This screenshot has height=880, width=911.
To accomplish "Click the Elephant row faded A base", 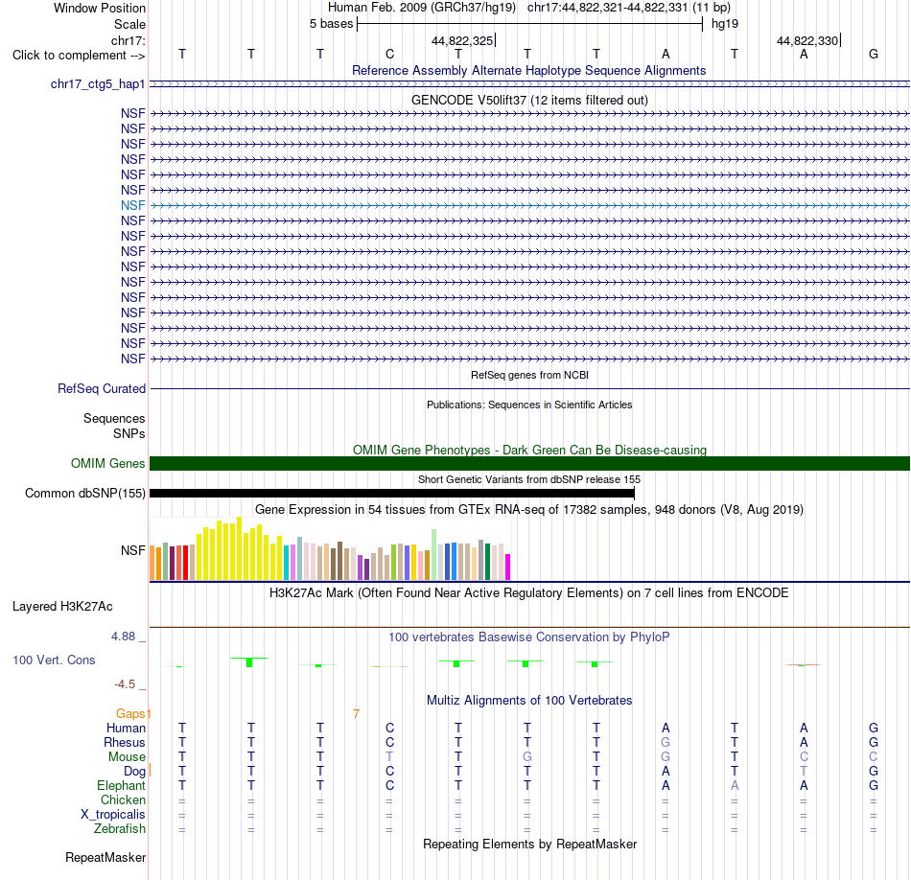I will click(735, 785).
